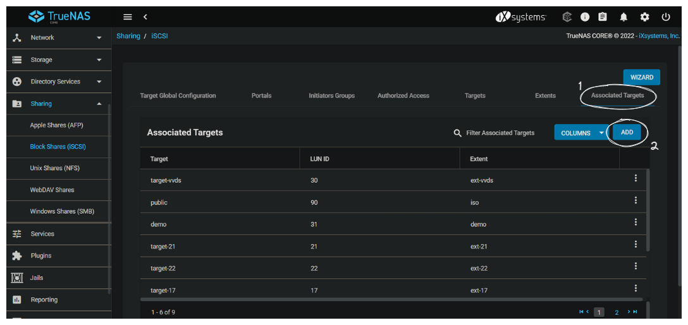Open Windows Shares (SMB)
Screen dimensions: 688x325
click(62, 211)
